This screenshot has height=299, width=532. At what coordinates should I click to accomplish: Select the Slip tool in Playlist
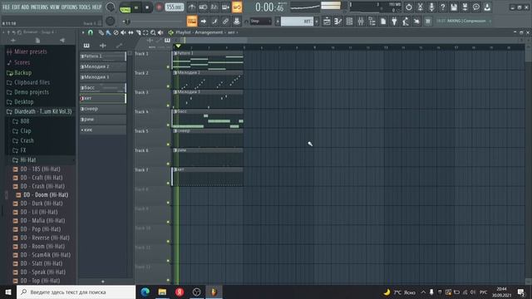[131, 32]
